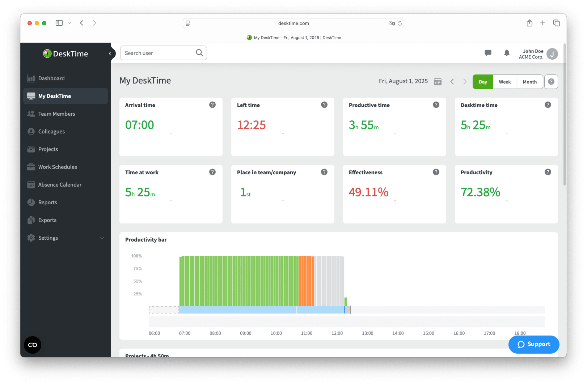Show help for Time at work card
Image resolution: width=587 pixels, height=384 pixels.
[x=212, y=172]
